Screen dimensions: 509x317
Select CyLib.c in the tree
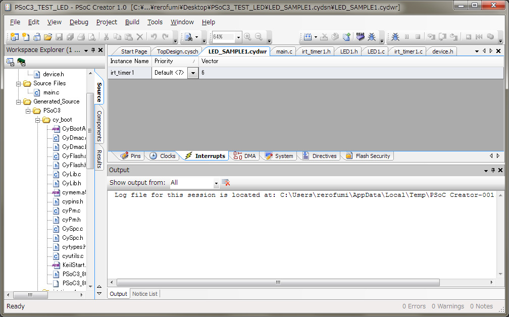pos(72,174)
